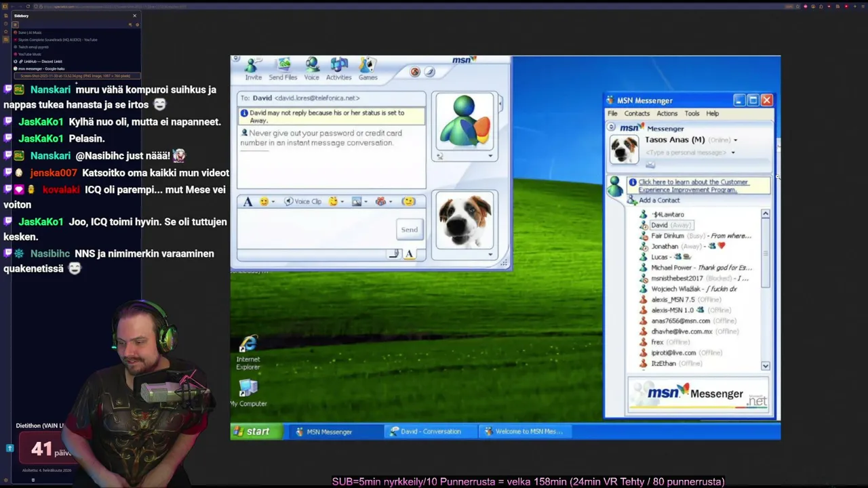Click the mail envelope icon under personal message
The height and width of the screenshot is (488, 868).
pos(650,165)
